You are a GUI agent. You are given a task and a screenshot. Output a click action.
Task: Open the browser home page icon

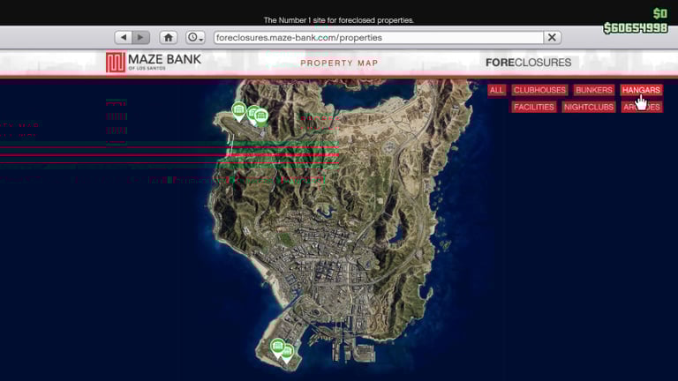(169, 38)
